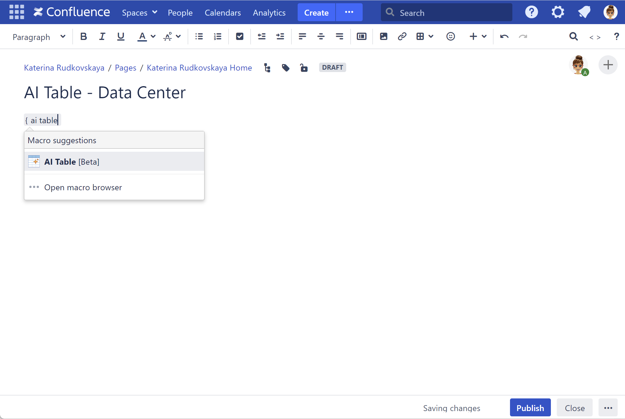Toggle underline formatting
Screen dimensions: 625x419
tap(121, 36)
